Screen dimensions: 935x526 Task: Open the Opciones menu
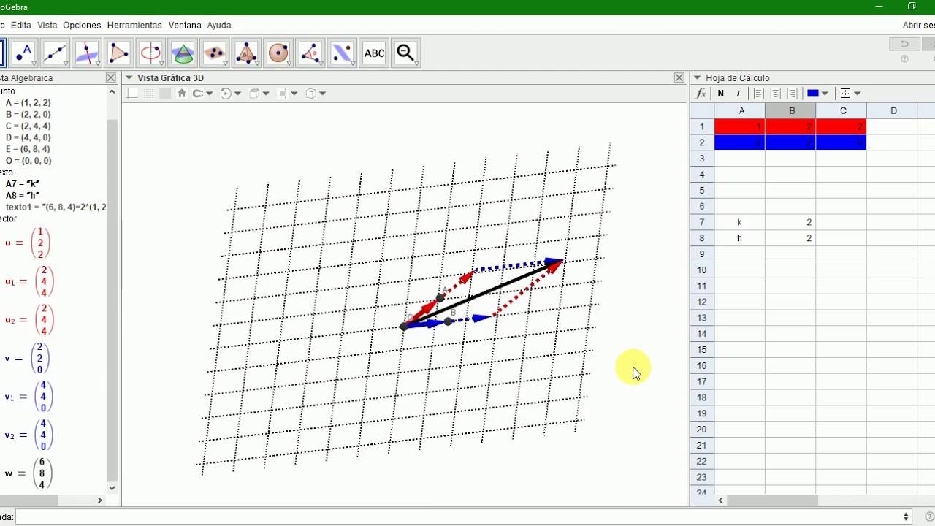coord(82,25)
